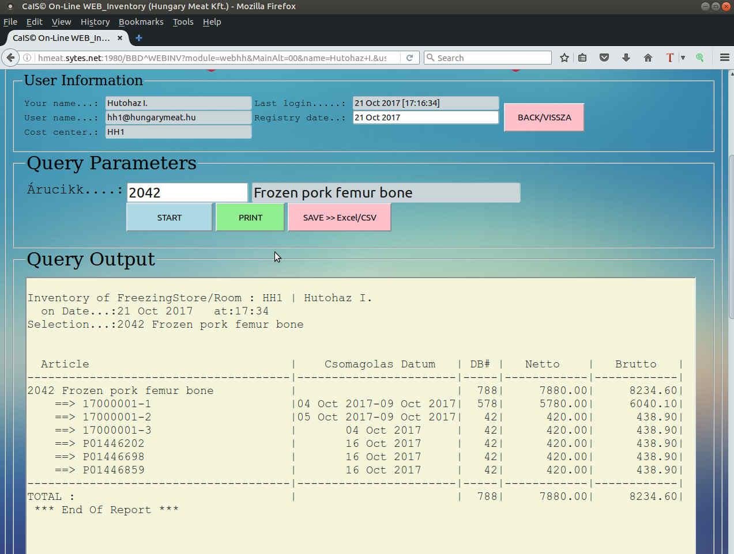
Task: Click the Árucikk input field showing 2042
Action: coord(186,192)
